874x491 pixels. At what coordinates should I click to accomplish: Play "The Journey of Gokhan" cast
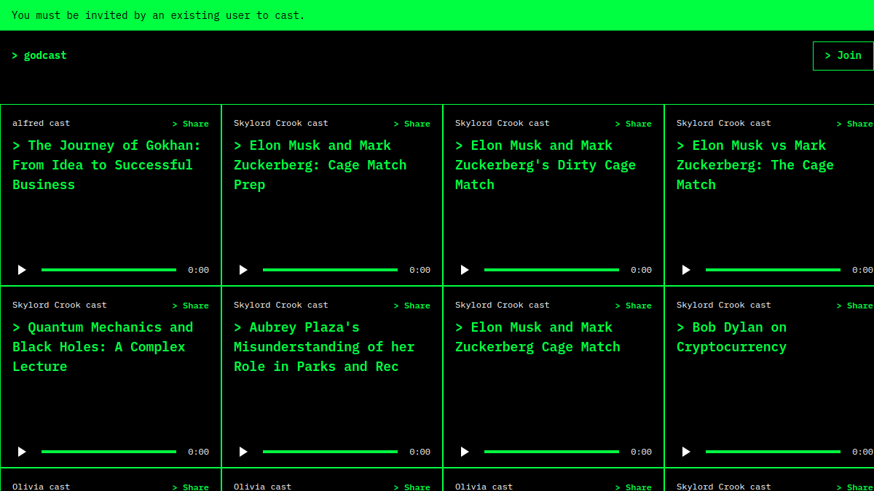click(22, 270)
